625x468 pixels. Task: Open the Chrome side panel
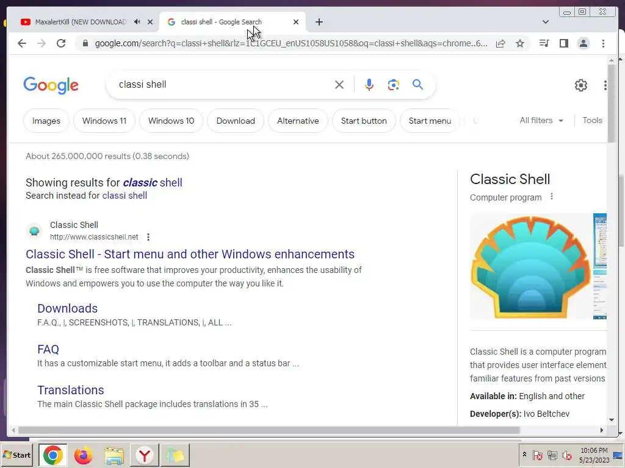pyautogui.click(x=563, y=43)
